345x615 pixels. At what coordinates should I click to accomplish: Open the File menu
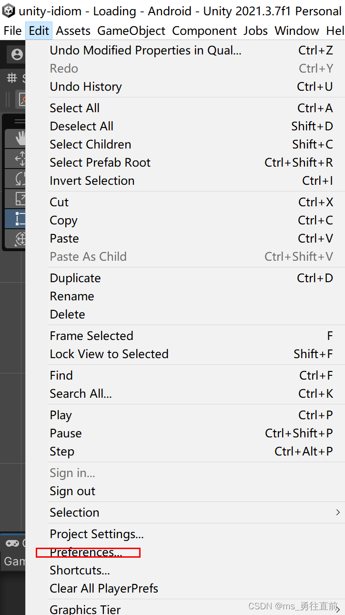coord(12,31)
